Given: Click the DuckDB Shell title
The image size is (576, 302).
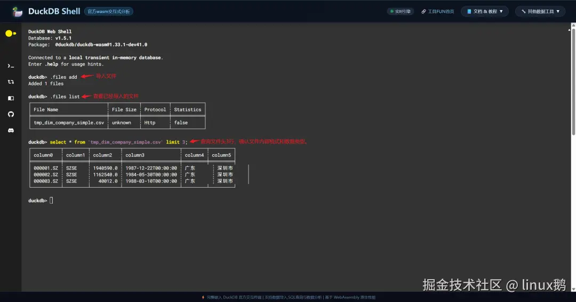Looking at the screenshot, I should 54,11.
